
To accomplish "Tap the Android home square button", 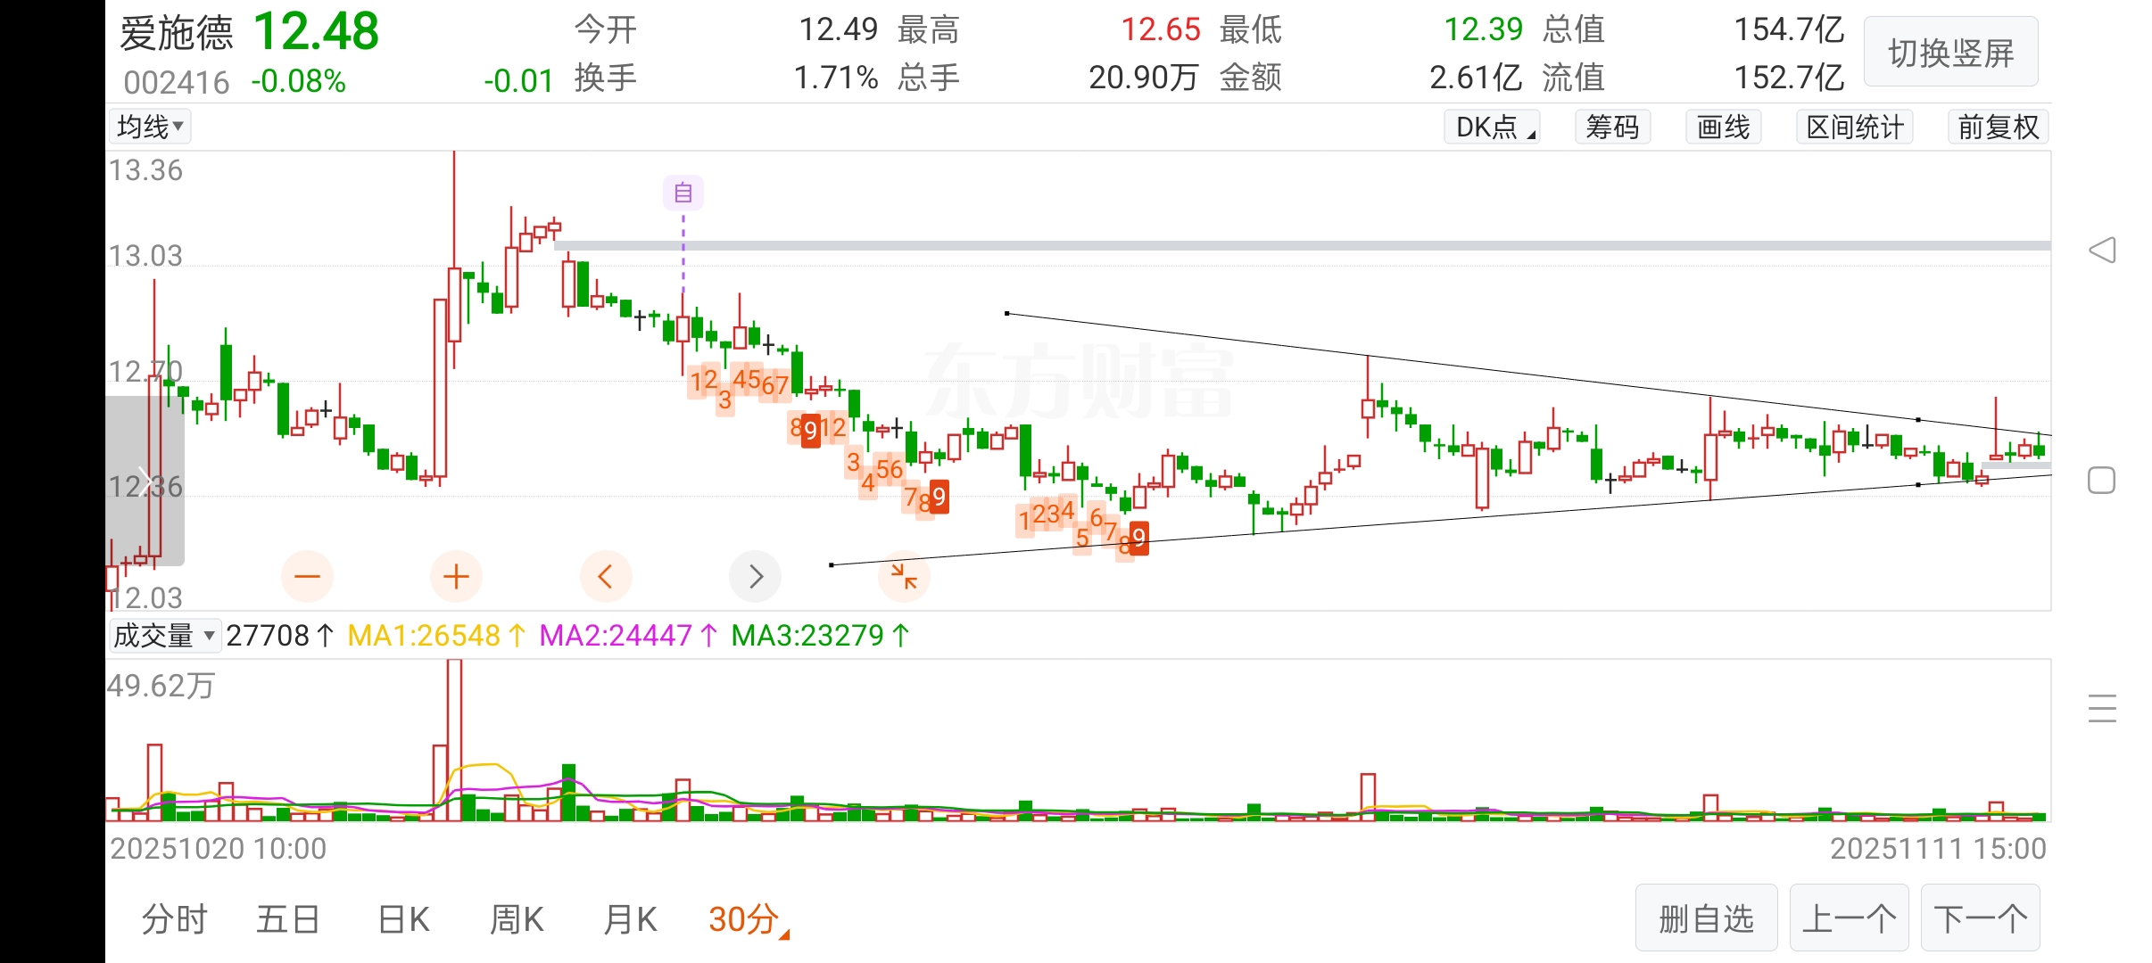I will pos(2101,481).
